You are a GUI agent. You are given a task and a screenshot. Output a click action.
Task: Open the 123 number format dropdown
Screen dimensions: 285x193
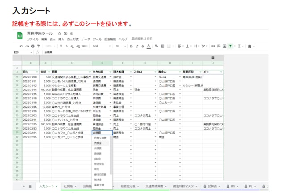tap(84, 46)
